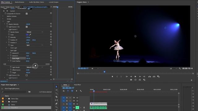Screen dimensions: 198x111
Task: Click new bin folder icon
Action: (29, 92)
